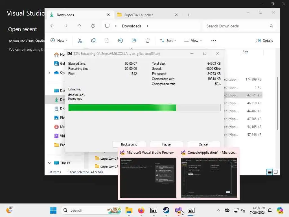Open the notifications bell in system tray
The image size is (289, 217).
coord(270,210)
